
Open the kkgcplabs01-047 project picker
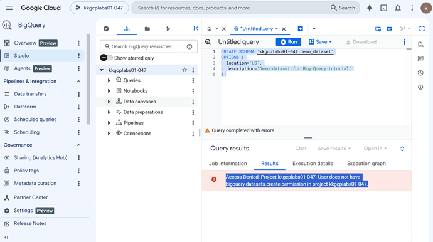tap(99, 8)
